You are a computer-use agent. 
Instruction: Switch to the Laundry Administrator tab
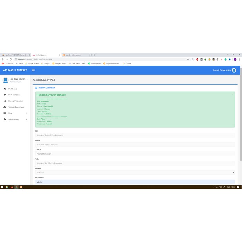point(73,55)
